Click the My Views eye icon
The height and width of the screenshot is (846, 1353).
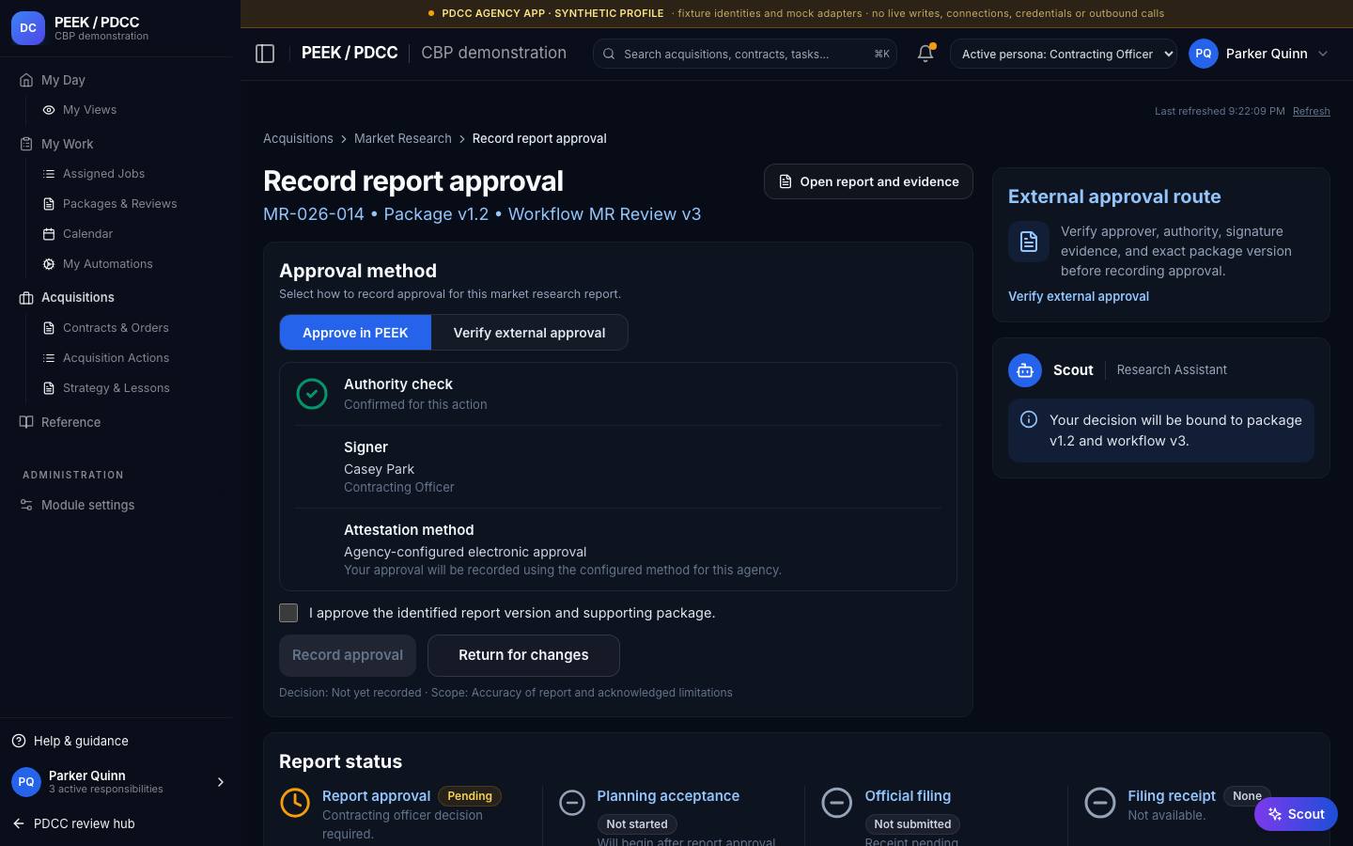pyautogui.click(x=49, y=110)
